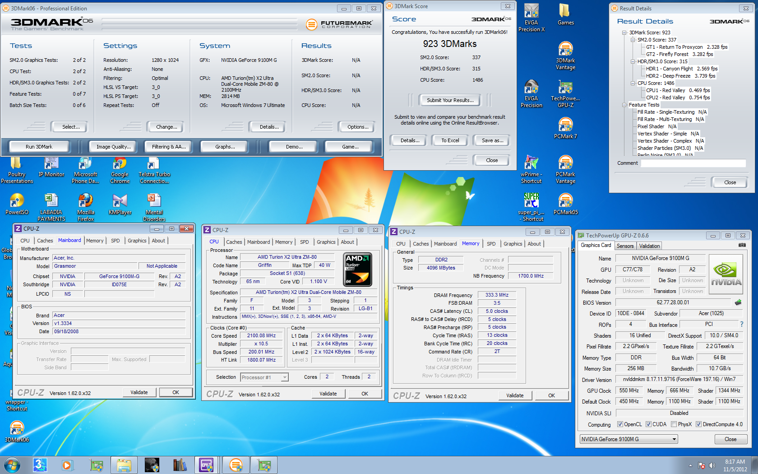Click the Bus Interface question mark
Viewport: 758px width, 474px height.
[741, 324]
